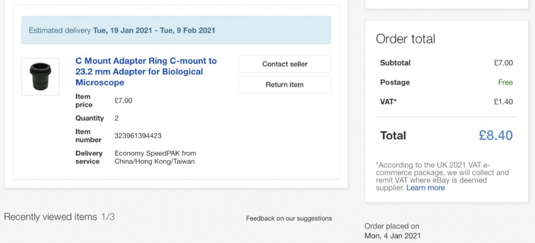Open Feedback on our suggestions

point(289,218)
